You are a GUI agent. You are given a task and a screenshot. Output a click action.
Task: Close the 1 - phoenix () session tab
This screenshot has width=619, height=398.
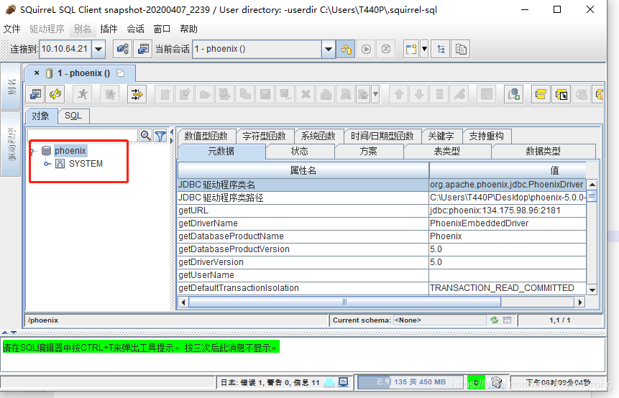[37, 73]
